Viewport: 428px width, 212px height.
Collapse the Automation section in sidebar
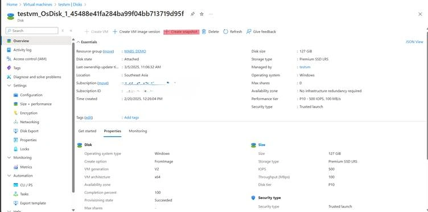9,176
